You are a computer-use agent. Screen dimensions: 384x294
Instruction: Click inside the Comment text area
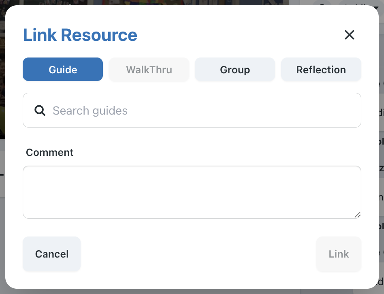tap(192, 192)
